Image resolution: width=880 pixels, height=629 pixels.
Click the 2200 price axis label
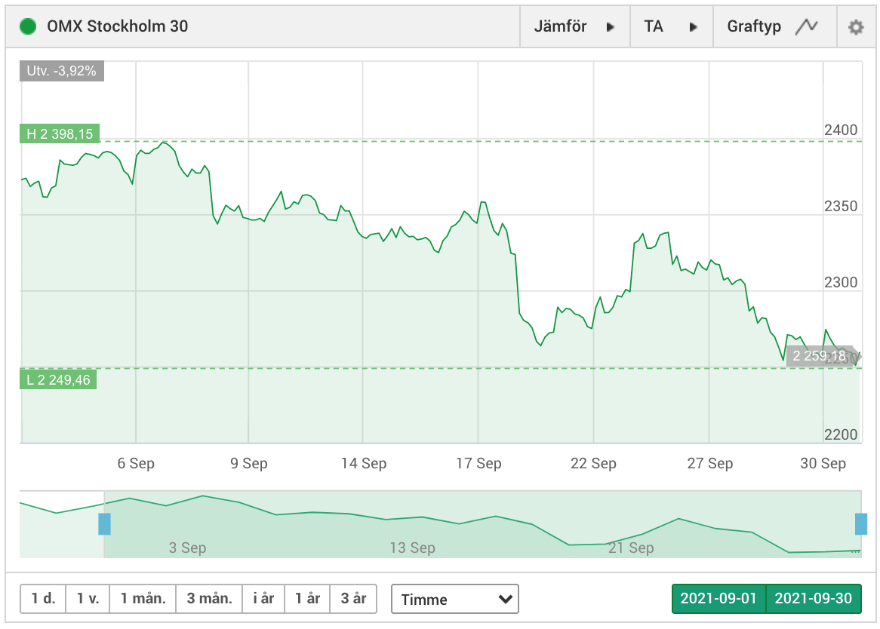[841, 434]
